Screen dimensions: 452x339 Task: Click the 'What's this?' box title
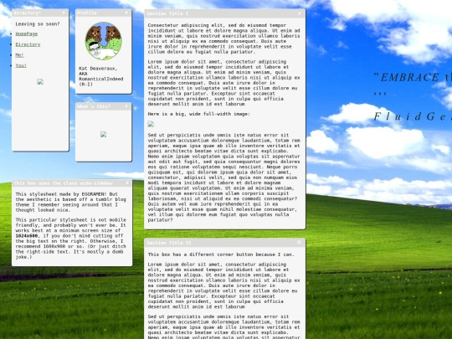(94, 106)
